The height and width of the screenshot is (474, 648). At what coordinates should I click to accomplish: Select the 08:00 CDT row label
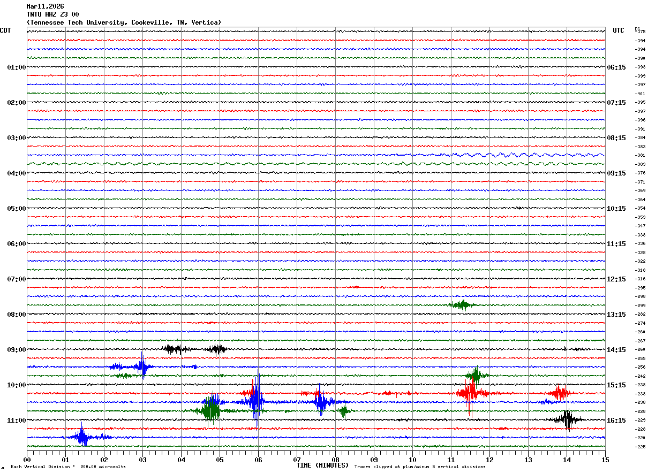pos(16,315)
